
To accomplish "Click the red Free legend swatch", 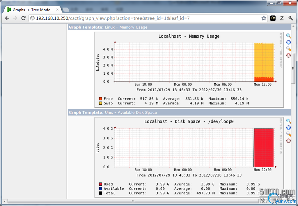I will (100, 99).
